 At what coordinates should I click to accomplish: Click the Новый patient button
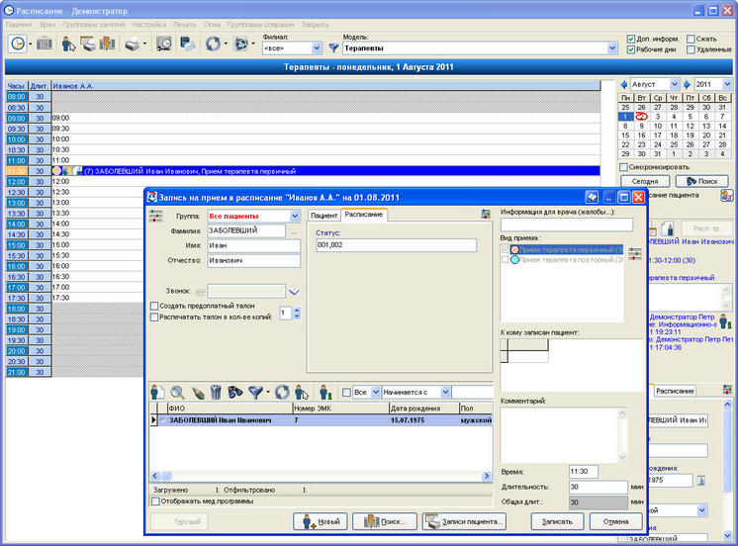pos(321,521)
